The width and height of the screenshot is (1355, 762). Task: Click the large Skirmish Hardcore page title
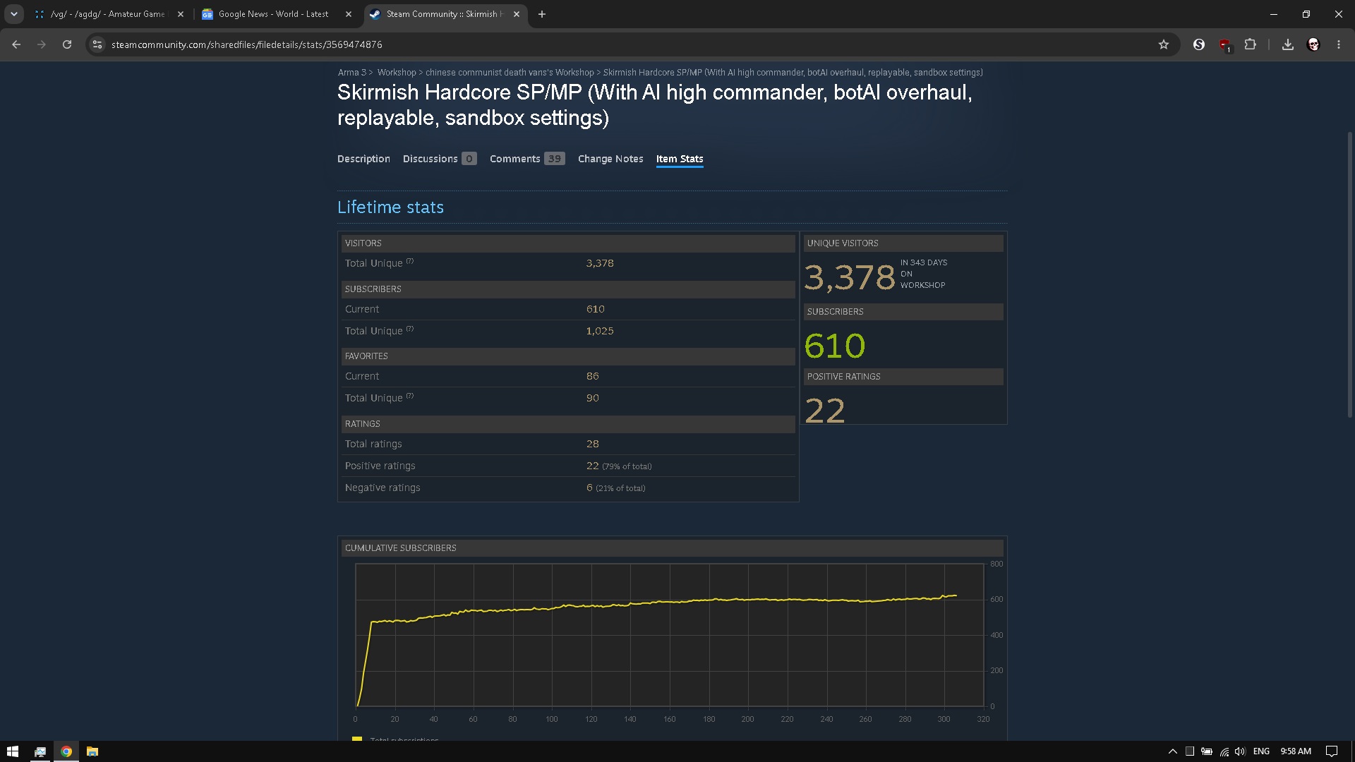(655, 105)
